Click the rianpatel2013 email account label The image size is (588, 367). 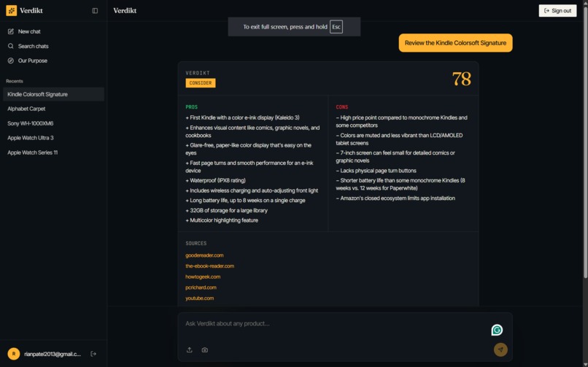(x=53, y=354)
